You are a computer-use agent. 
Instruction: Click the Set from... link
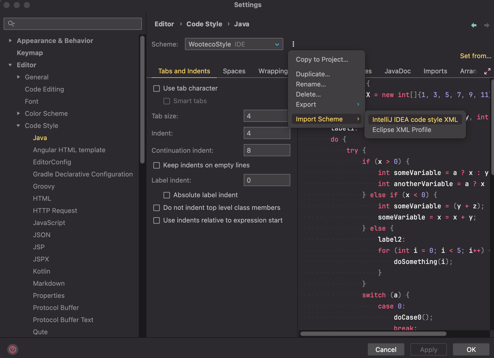pos(475,56)
